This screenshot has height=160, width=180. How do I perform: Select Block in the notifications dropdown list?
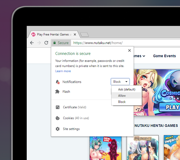pos(127,102)
